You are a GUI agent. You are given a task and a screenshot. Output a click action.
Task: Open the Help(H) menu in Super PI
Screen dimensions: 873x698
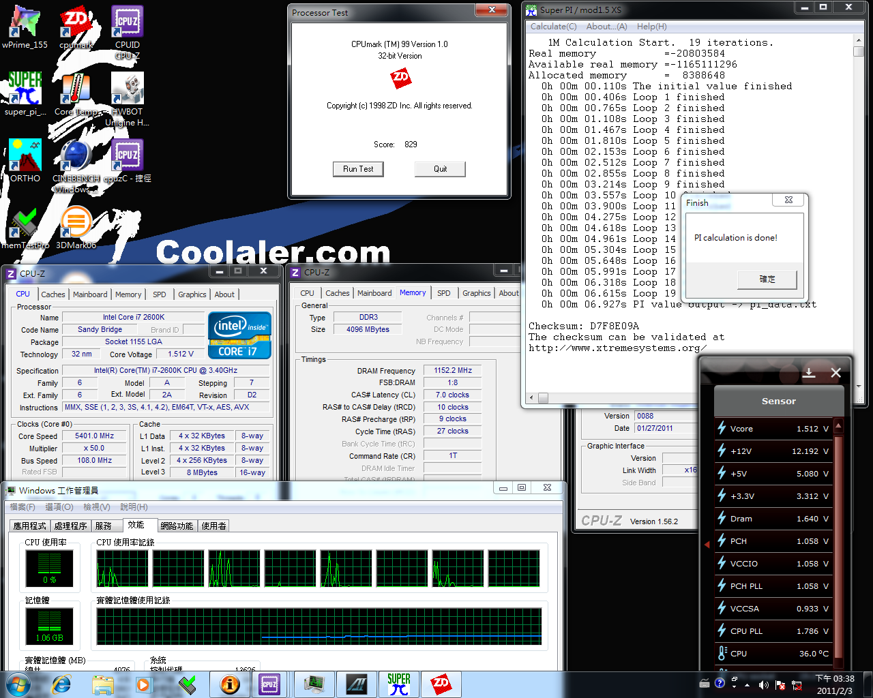651,27
